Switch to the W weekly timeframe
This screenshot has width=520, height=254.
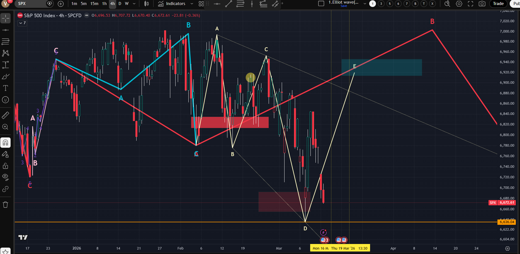[x=127, y=4]
